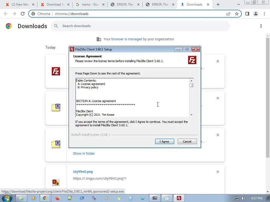Click the network tray icon
The width and height of the screenshot is (270, 202).
(237, 198)
